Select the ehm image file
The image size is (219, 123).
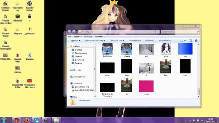(166, 50)
